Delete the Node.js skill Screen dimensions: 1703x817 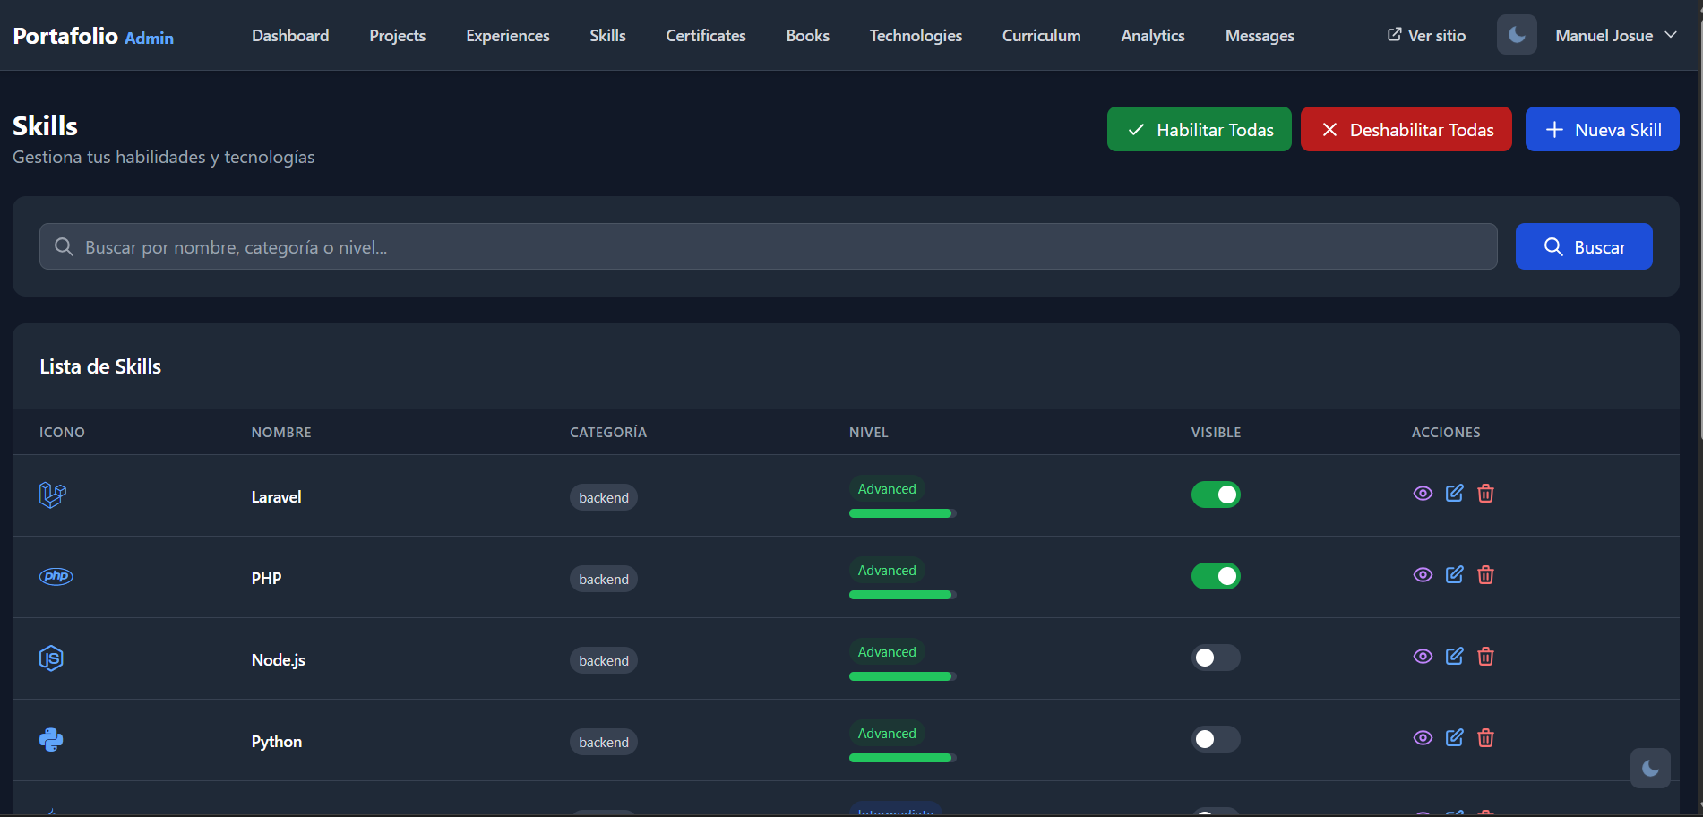pos(1485,656)
